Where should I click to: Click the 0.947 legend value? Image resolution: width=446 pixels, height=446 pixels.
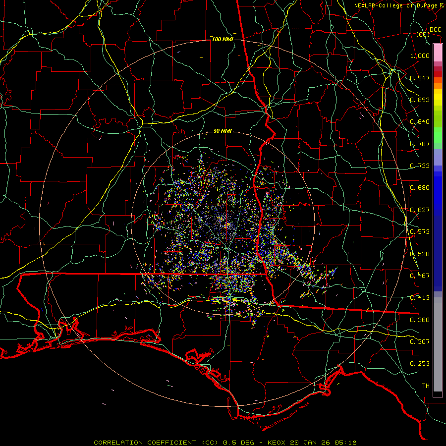420,78
